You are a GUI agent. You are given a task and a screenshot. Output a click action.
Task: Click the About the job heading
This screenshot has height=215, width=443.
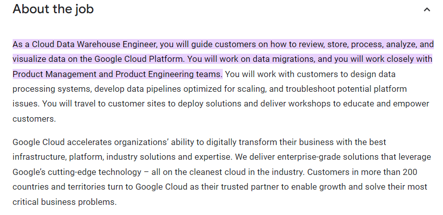[53, 9]
